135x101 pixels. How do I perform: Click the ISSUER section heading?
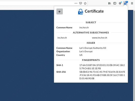point(91,43)
